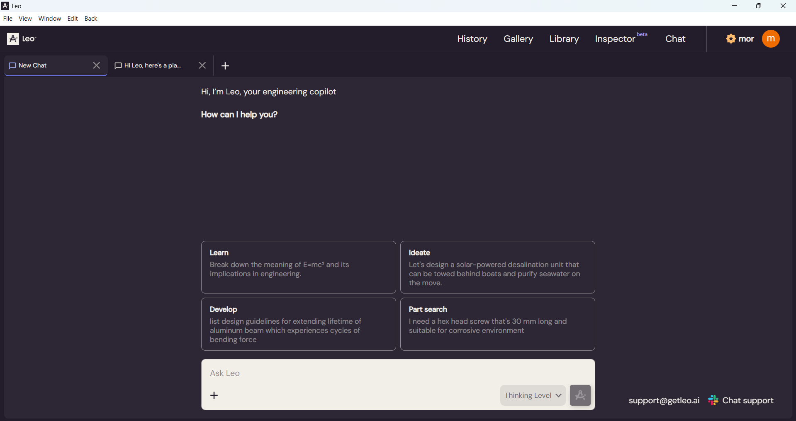The height and width of the screenshot is (421, 796).
Task: Open a new chat tab with plus icon
Action: pyautogui.click(x=225, y=66)
